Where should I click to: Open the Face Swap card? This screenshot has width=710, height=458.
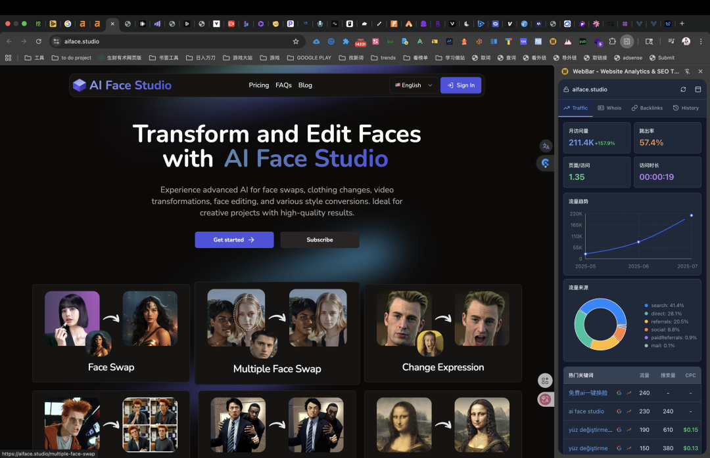(x=111, y=333)
